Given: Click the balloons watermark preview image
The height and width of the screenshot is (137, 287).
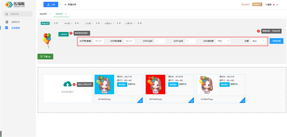Looking at the screenshot, I should [x=47, y=41].
